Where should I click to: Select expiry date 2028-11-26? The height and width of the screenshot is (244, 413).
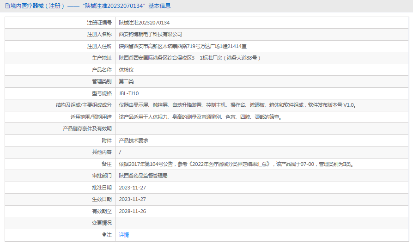132,211
